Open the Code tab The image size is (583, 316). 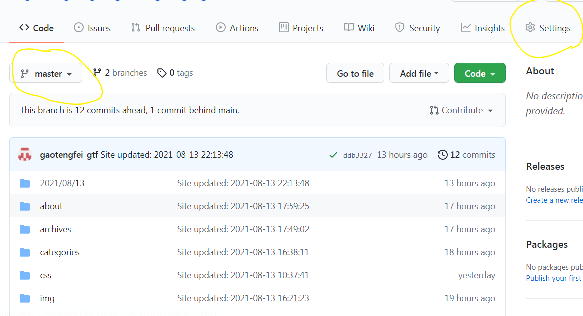[x=37, y=28]
